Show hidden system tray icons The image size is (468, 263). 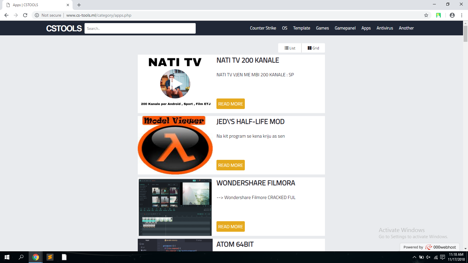[414, 257]
